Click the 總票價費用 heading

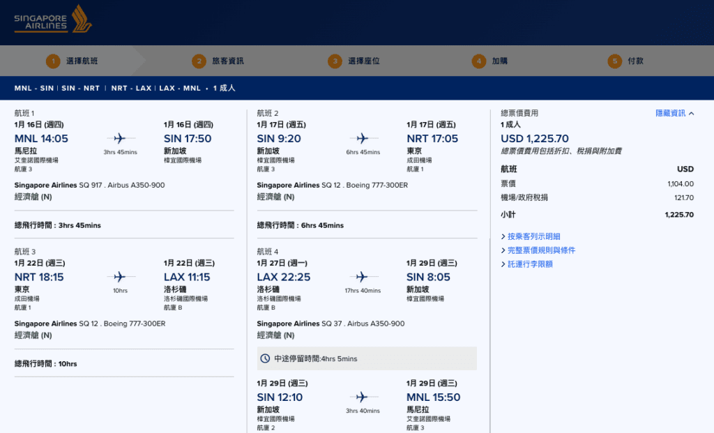click(519, 113)
